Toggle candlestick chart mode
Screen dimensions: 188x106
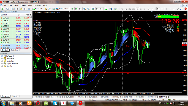(x=76, y=9)
